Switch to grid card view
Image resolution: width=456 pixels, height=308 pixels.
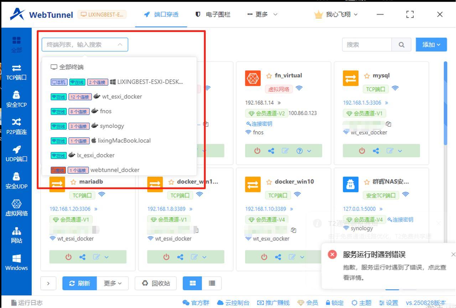tap(193, 283)
